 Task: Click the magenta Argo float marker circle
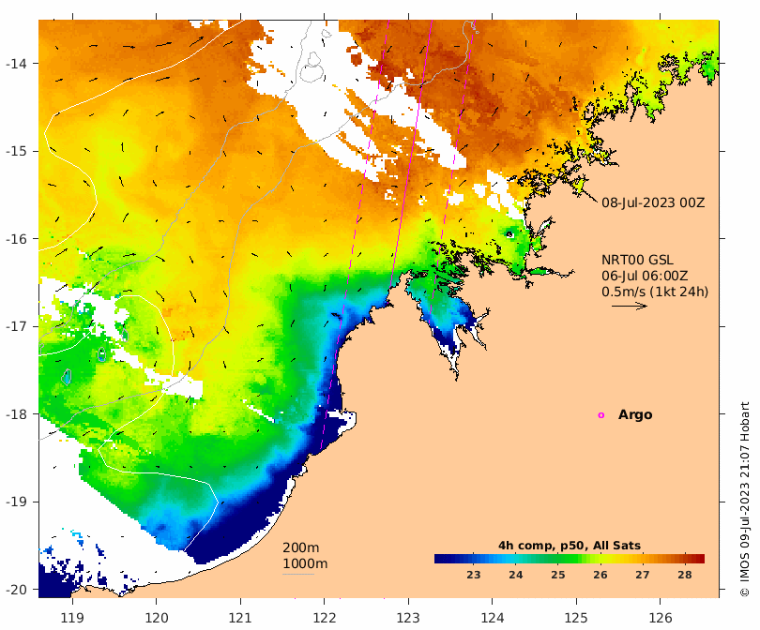click(x=601, y=415)
